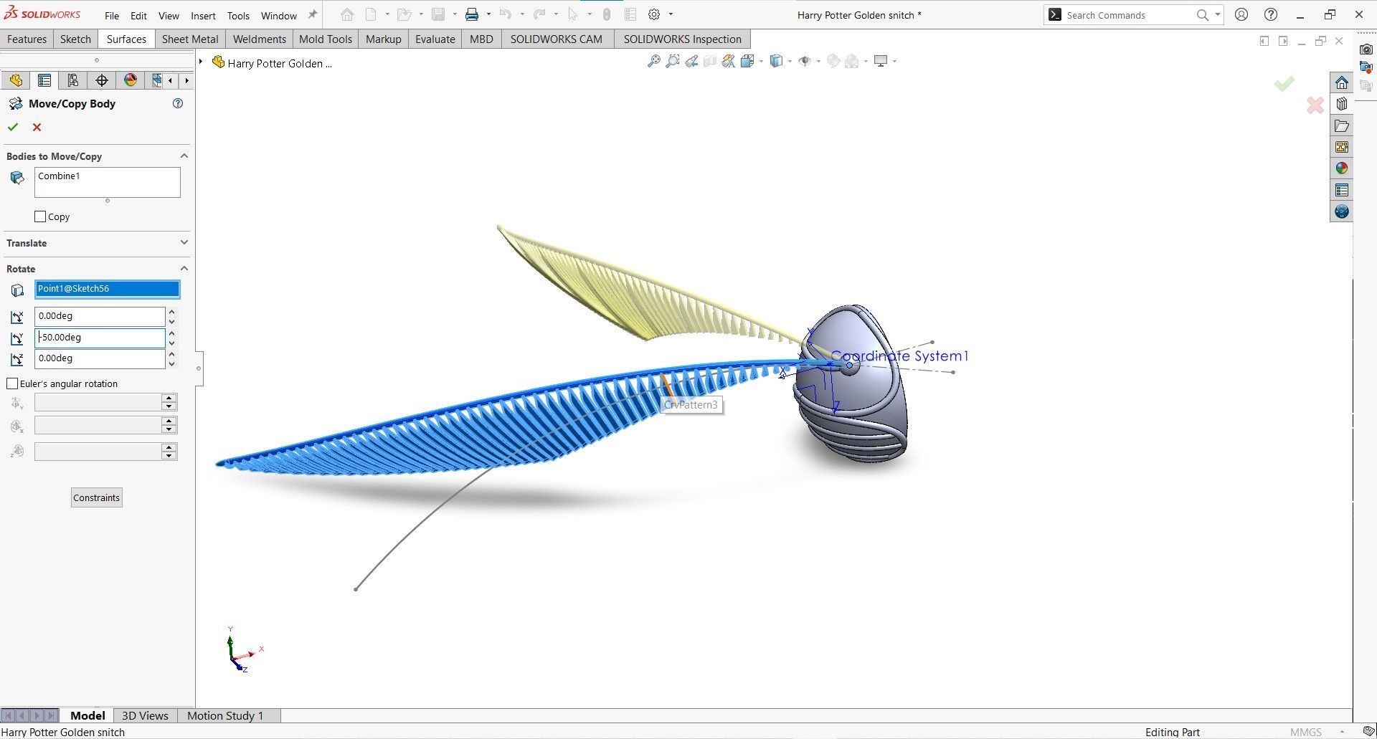Click the rotation origin Point1@Sketch56 field
1377x739 pixels.
[x=107, y=289]
